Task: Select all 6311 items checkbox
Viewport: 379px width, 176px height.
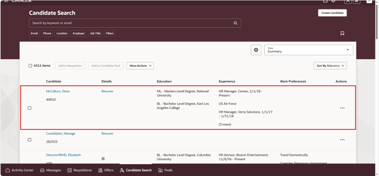Action: (30, 66)
